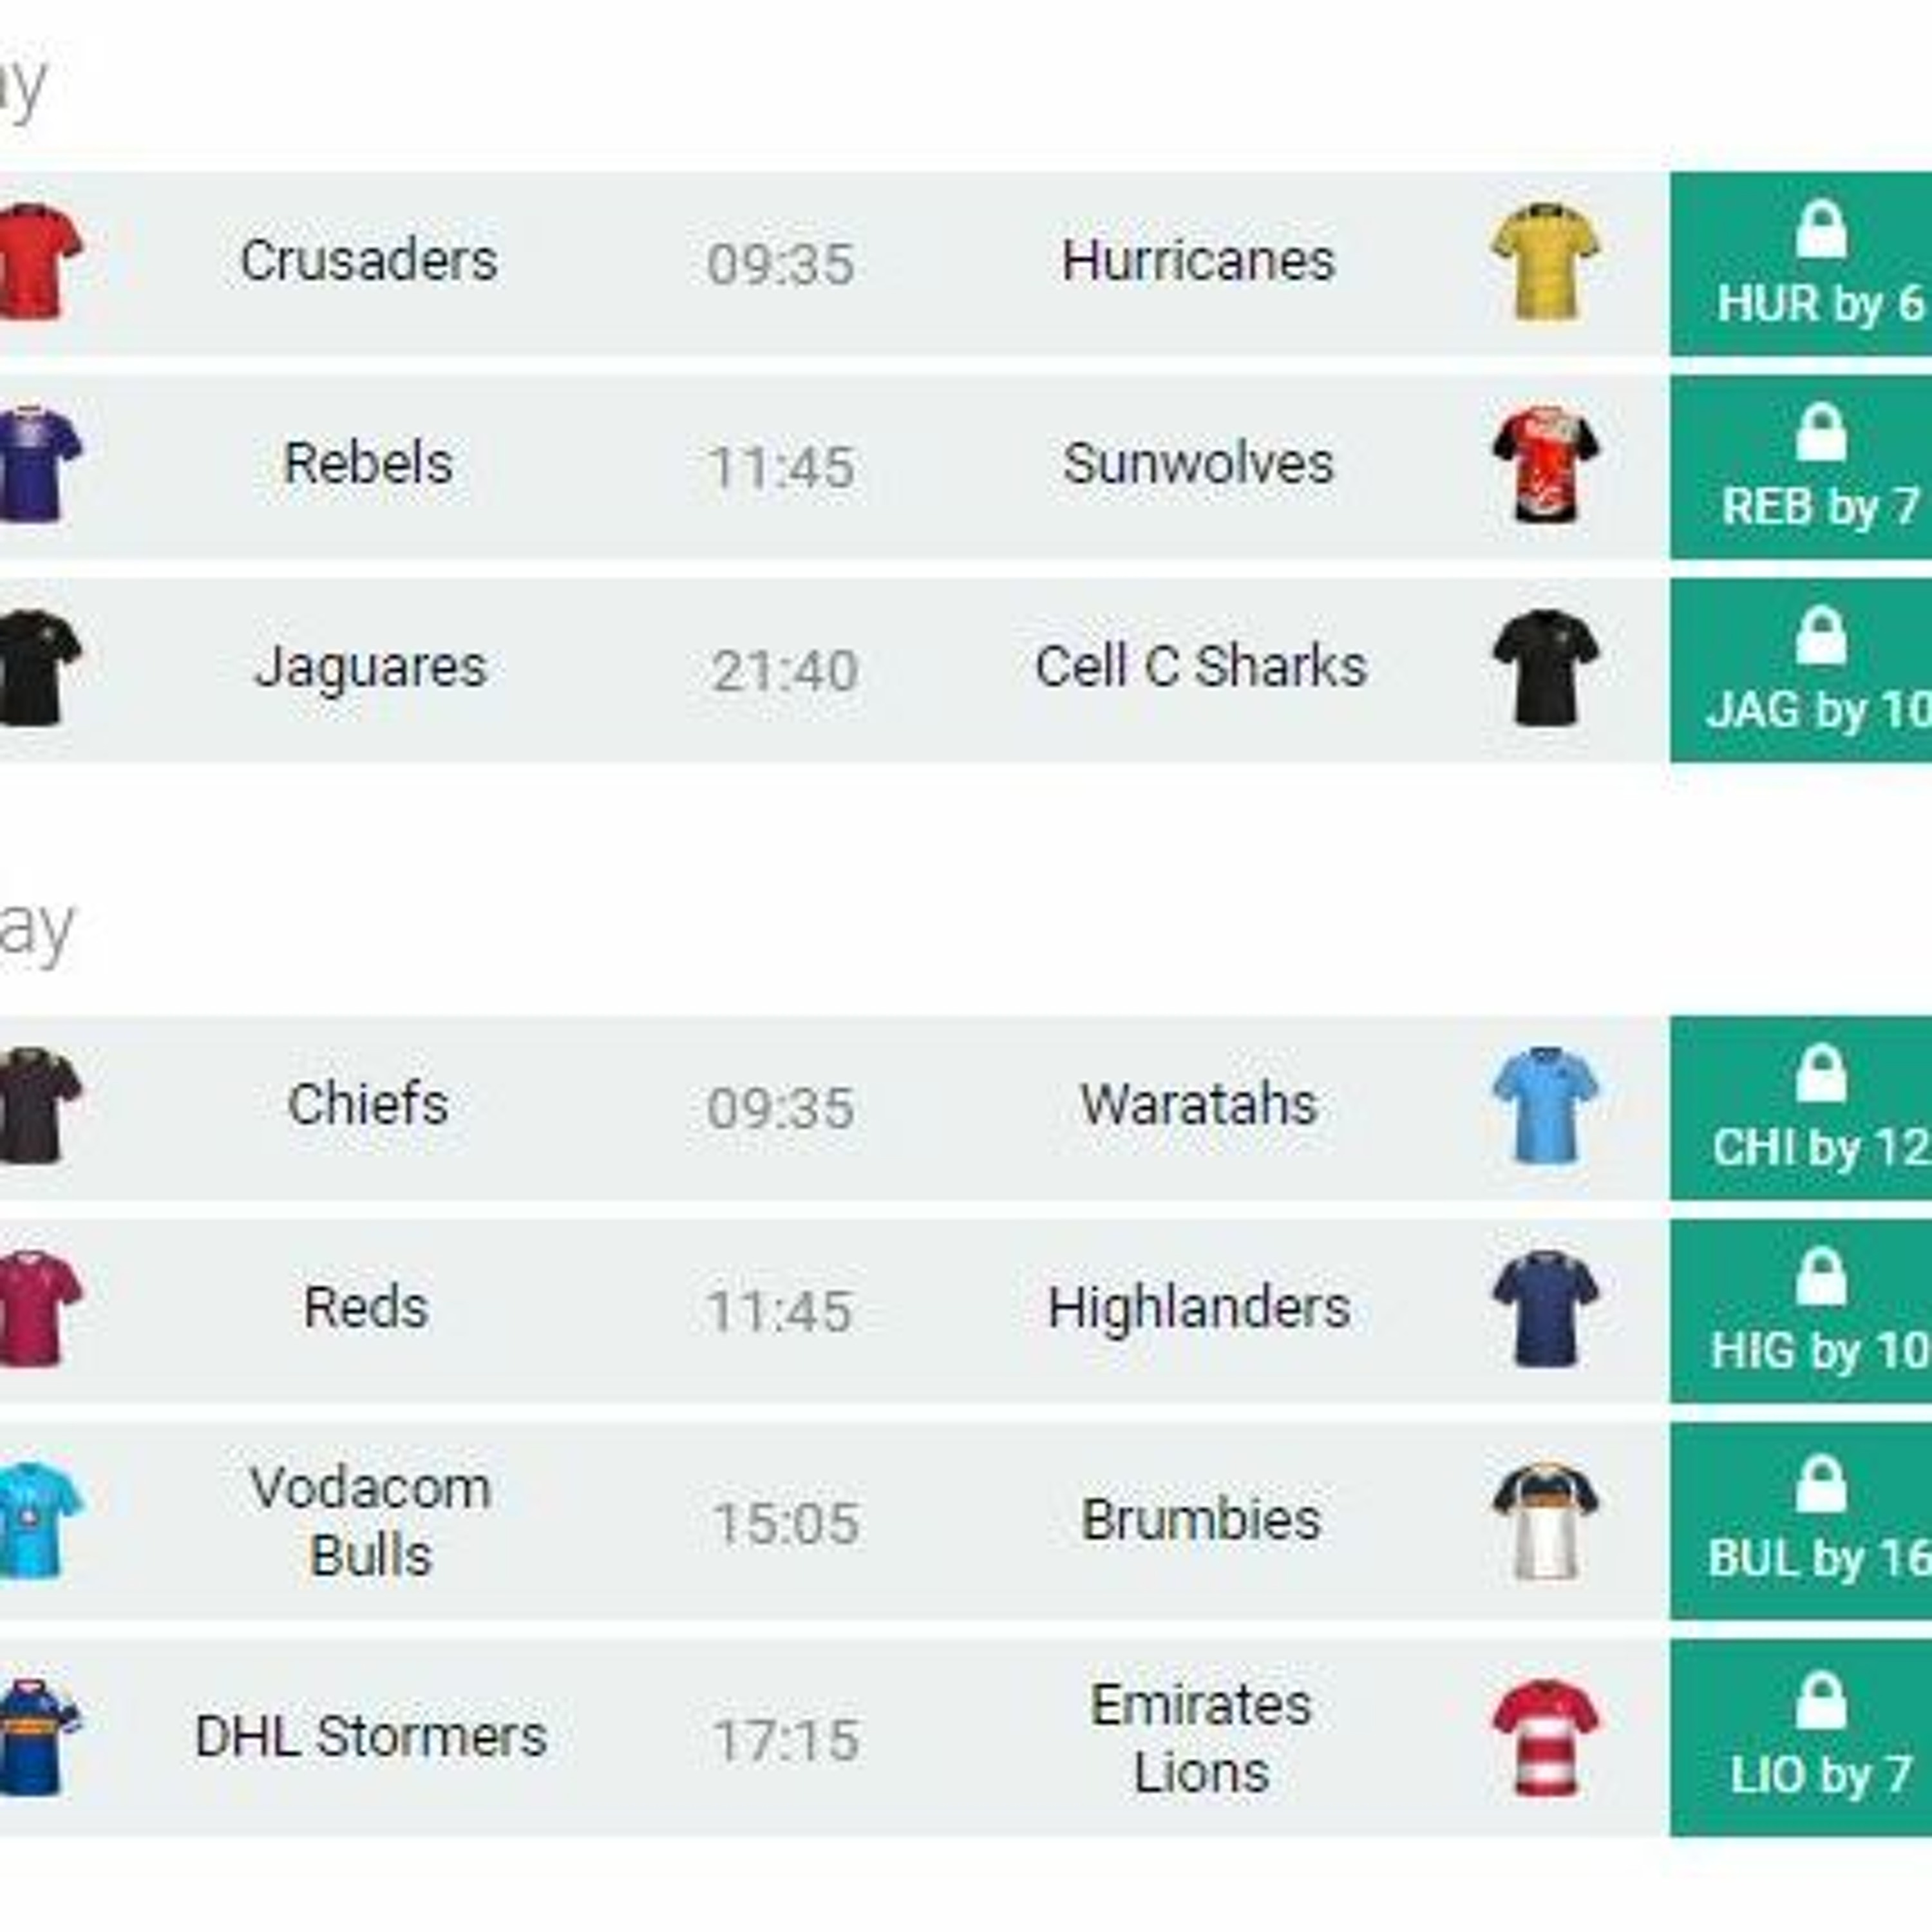Click the yellow Hurricanes jersey icon

point(1545,262)
